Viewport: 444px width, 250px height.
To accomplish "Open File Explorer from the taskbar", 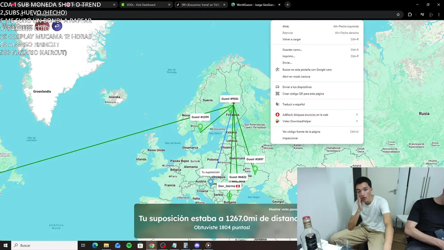I will click(x=106, y=245).
